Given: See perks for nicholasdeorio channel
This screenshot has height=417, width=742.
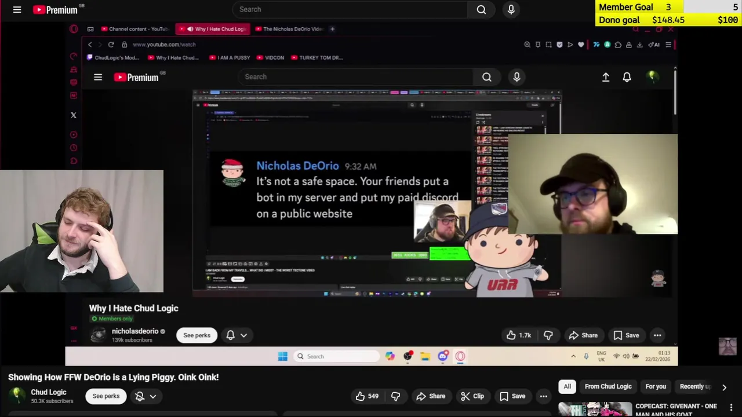Looking at the screenshot, I should (197, 335).
